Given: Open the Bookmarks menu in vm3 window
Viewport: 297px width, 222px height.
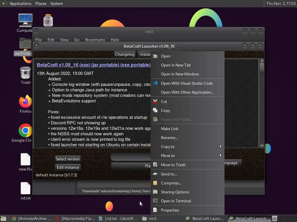Looking at the screenshot, I should [x=95, y=40].
